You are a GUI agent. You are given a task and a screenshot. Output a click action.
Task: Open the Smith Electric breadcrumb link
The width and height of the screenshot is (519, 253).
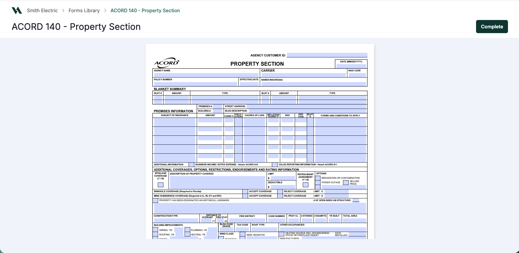tap(42, 10)
